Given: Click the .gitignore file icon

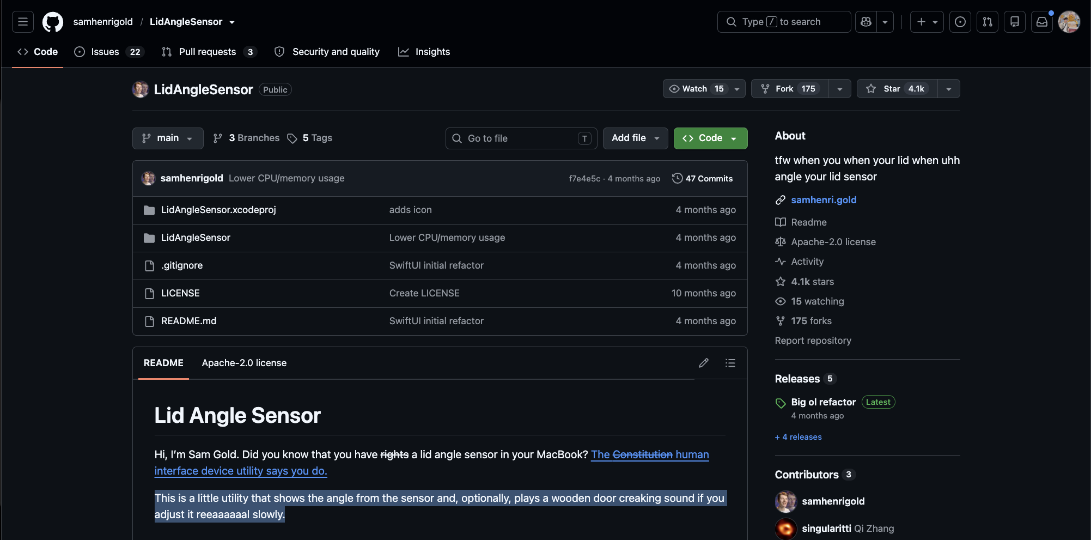Looking at the screenshot, I should [x=149, y=266].
